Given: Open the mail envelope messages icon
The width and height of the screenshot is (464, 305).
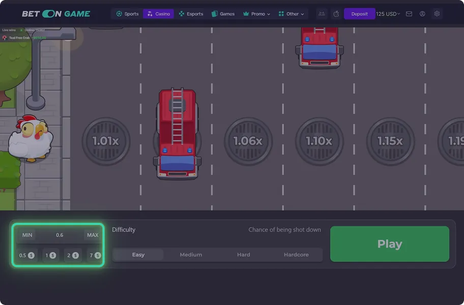Looking at the screenshot, I should (x=409, y=14).
